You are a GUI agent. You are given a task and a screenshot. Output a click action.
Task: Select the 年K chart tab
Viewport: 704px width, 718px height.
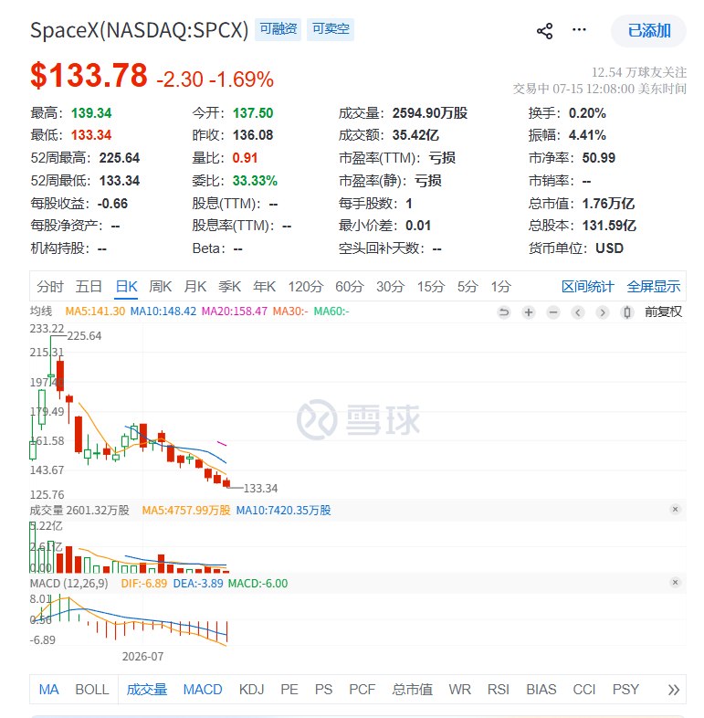[x=265, y=287]
